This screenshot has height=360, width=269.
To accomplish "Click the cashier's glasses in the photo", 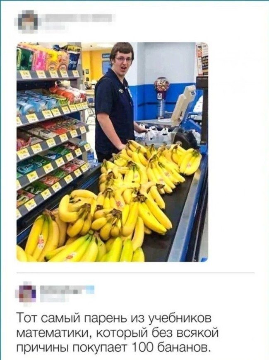I will [x=124, y=59].
